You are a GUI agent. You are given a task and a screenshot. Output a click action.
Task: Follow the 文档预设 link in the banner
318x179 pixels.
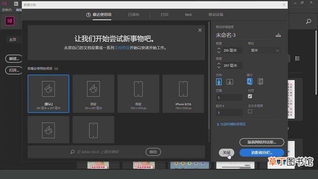pos(122,48)
